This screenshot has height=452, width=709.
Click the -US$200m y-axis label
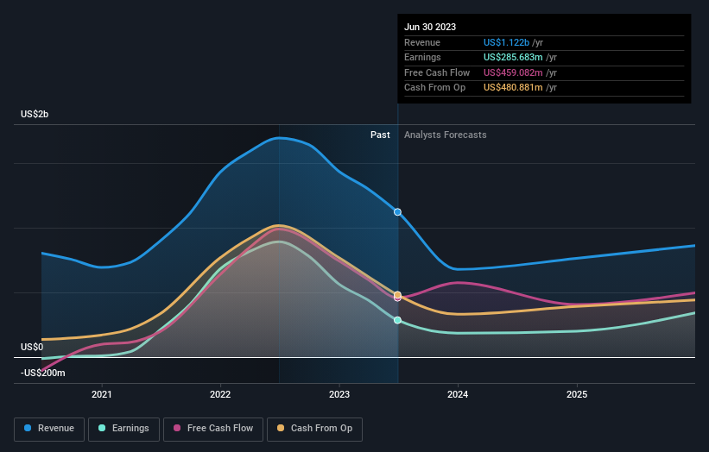tap(43, 373)
